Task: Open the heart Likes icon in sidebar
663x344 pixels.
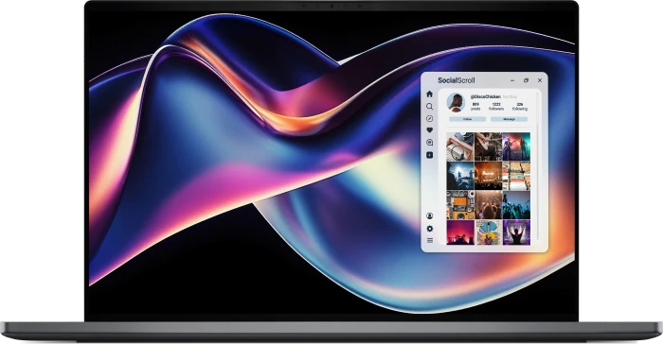Action: (430, 130)
